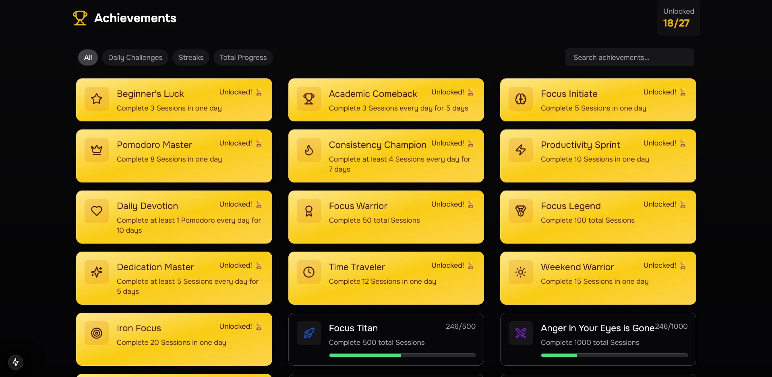
Task: Click the Focus Titan progress bar
Action: [402, 355]
